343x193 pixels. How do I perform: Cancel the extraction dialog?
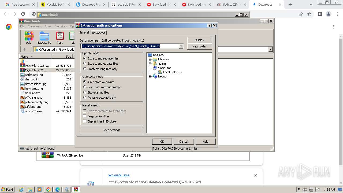184,142
